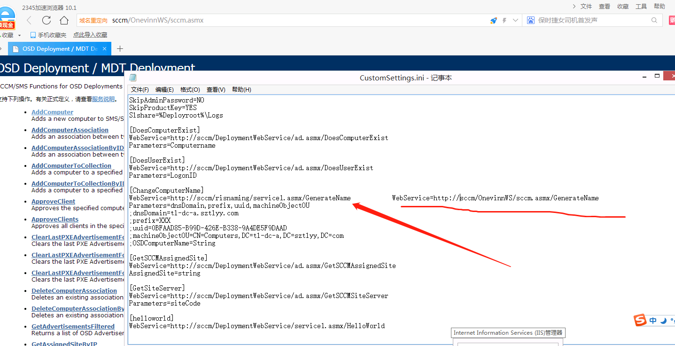The height and width of the screenshot is (346, 675).
Task: Open Notepad 文件(F) menu
Action: coord(140,89)
